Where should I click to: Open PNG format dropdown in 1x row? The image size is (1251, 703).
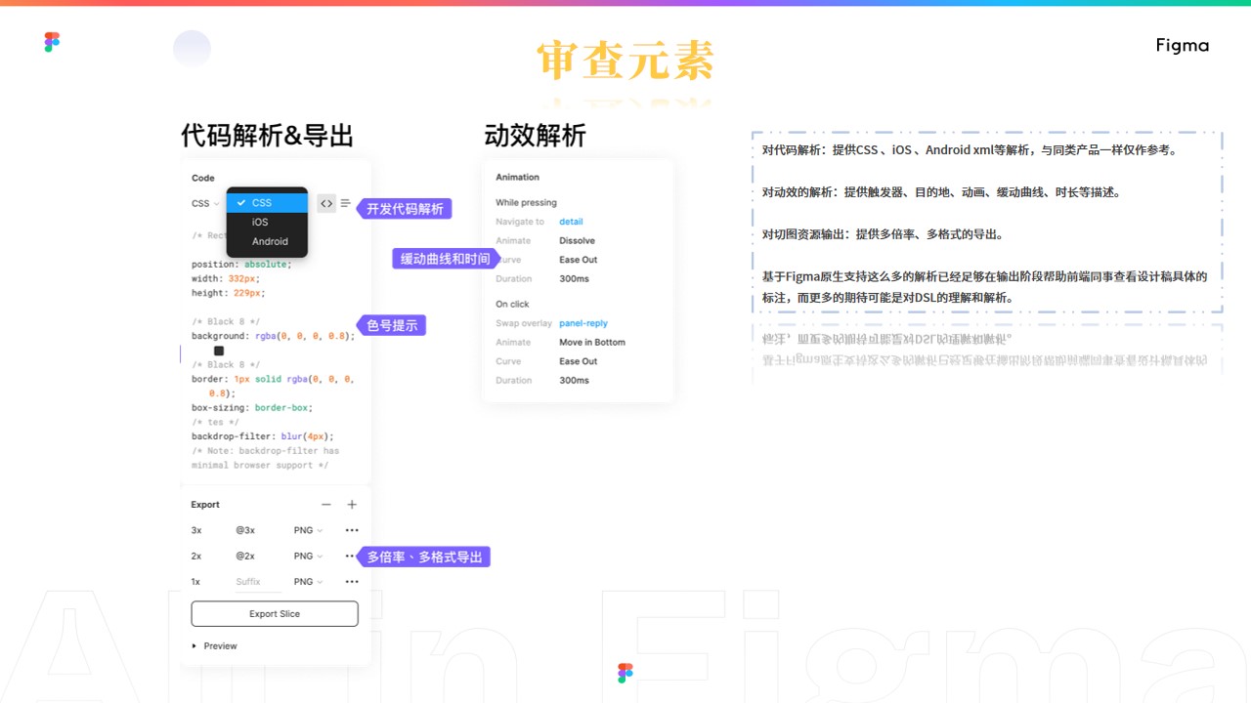308,582
